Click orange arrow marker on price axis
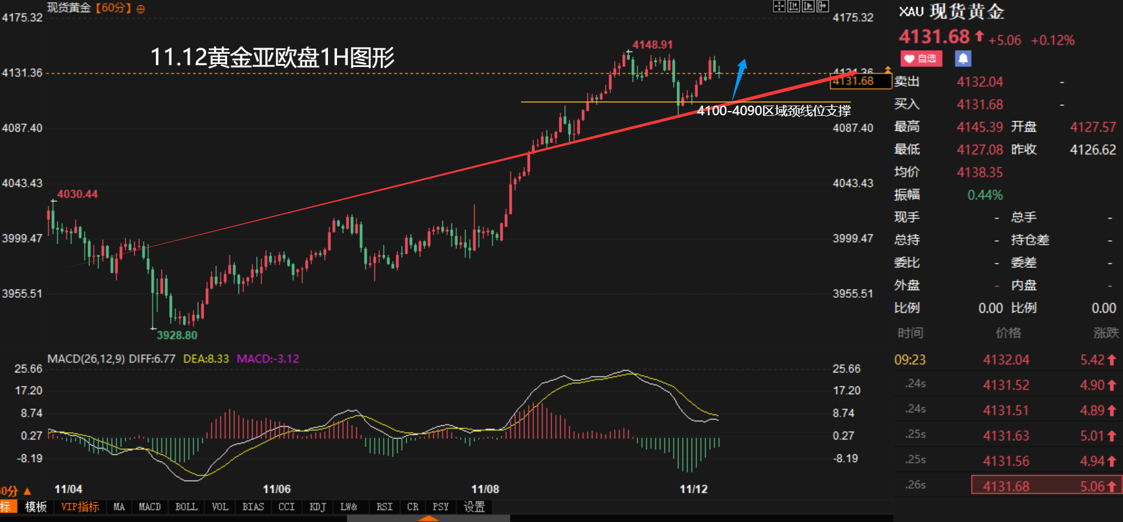Image resolution: width=1123 pixels, height=522 pixels. [x=887, y=69]
